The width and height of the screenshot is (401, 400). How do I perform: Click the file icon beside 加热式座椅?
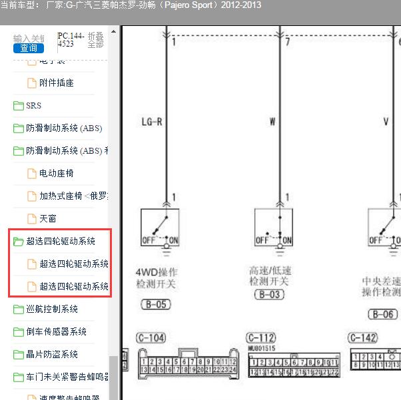coord(32,196)
